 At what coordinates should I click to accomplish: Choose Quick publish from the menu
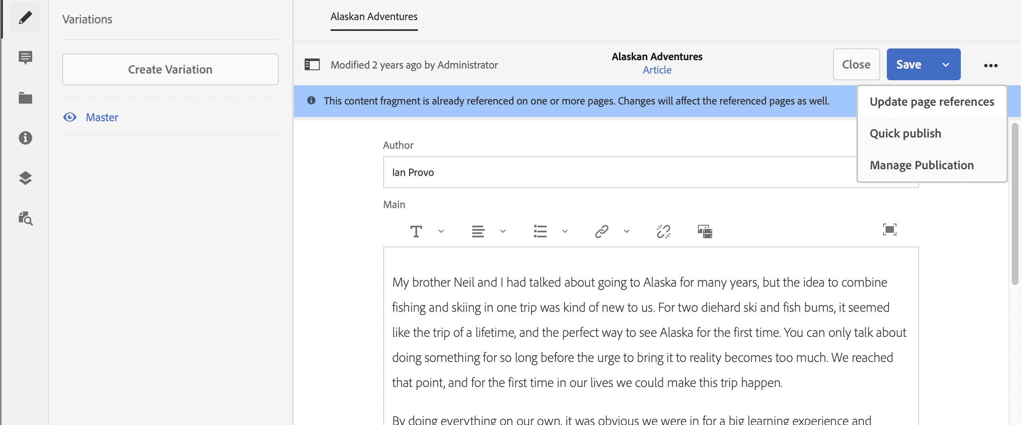(905, 133)
